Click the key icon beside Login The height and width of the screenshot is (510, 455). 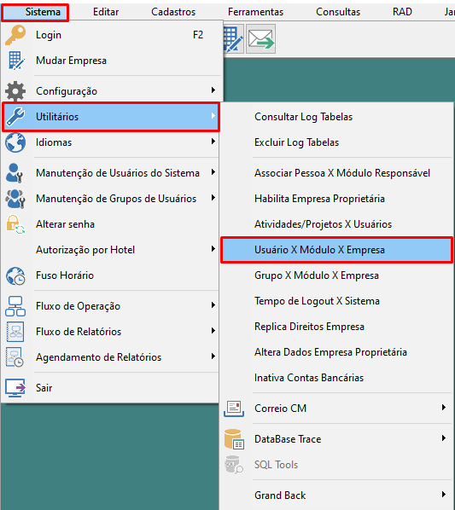(x=15, y=35)
